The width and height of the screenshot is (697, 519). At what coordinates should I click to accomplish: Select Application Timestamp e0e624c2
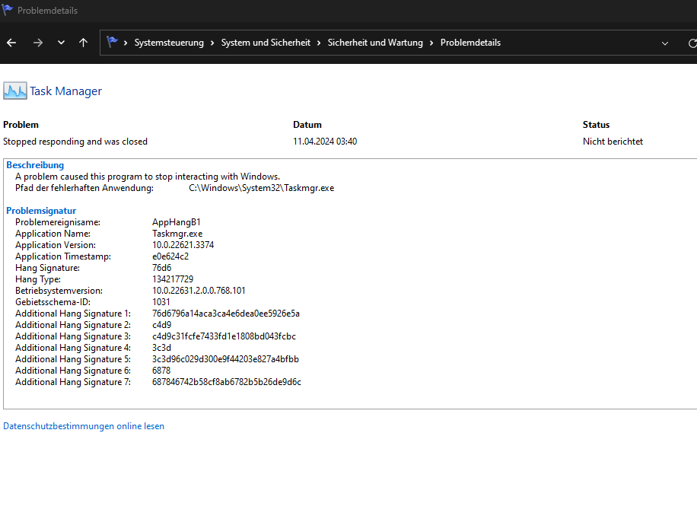(x=170, y=256)
